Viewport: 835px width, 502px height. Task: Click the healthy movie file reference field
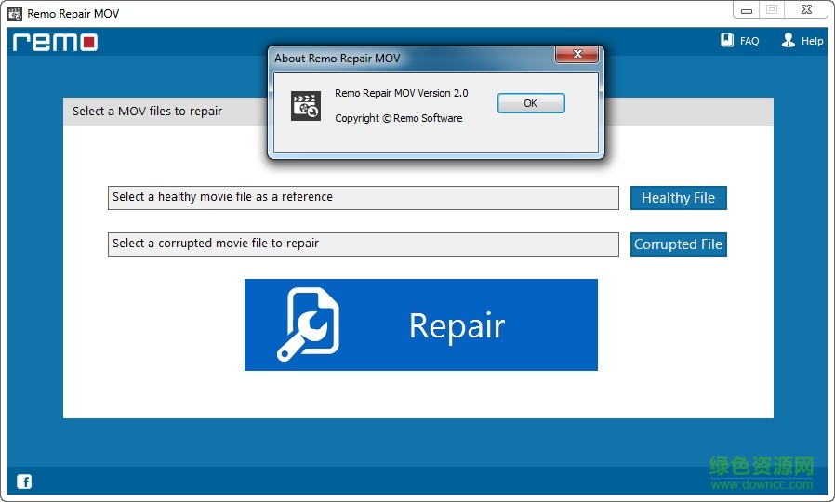point(364,198)
